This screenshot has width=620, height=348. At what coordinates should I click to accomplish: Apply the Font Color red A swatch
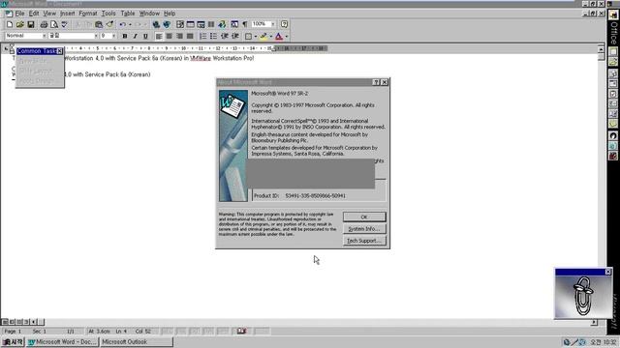(x=279, y=37)
